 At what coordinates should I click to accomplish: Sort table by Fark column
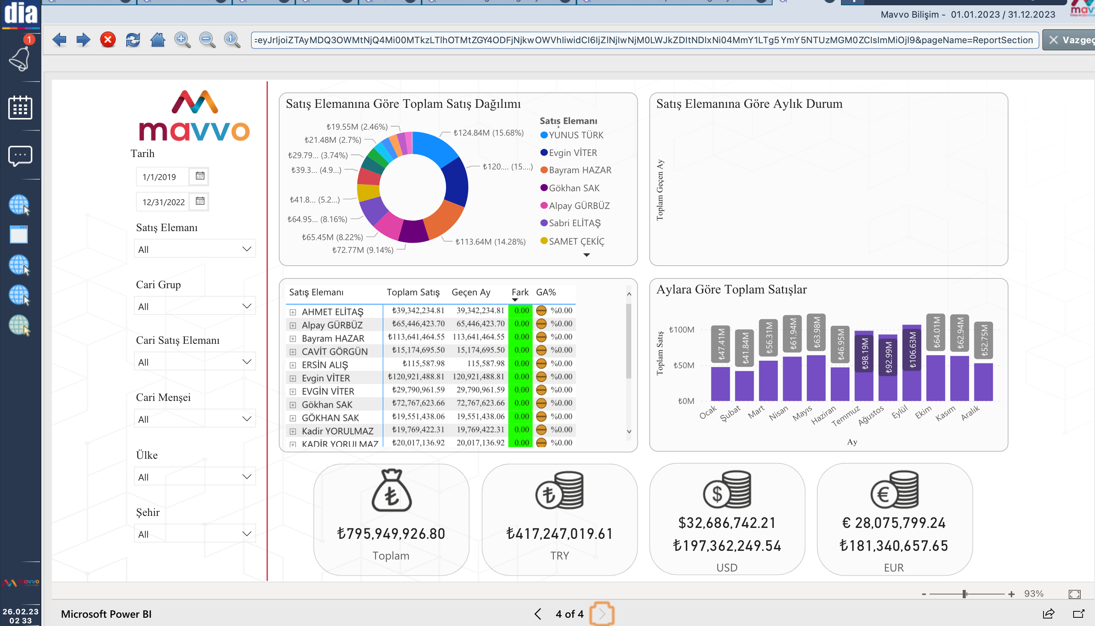(x=520, y=292)
